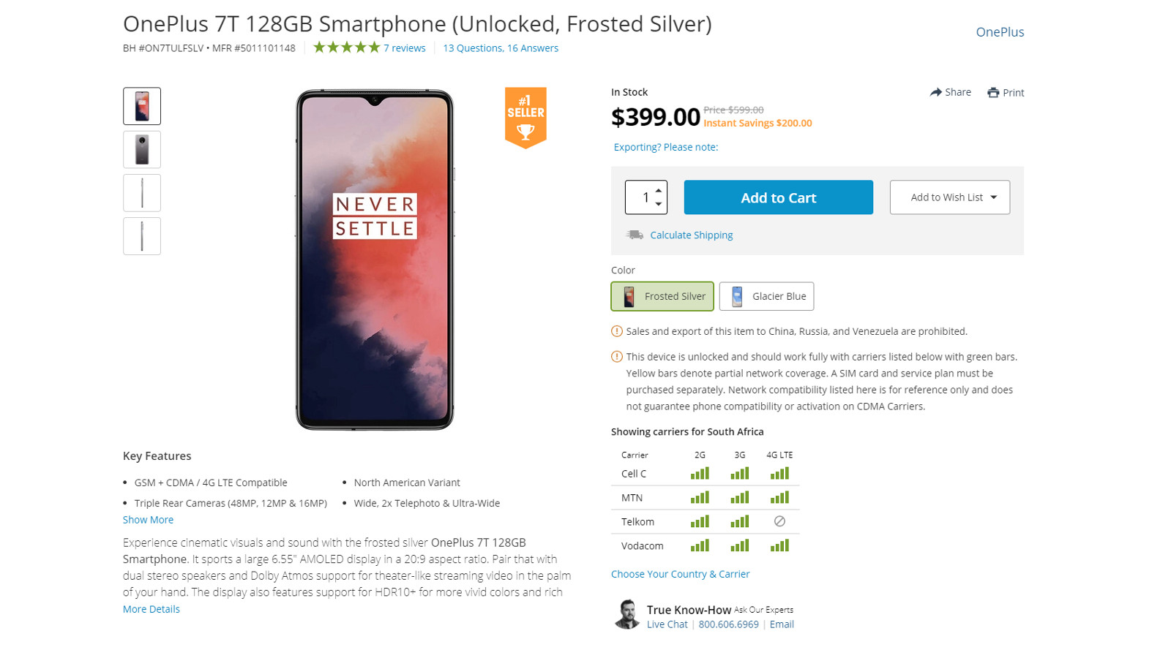Expand key features with Show More
This screenshot has height=658, width=1171.
tap(148, 520)
